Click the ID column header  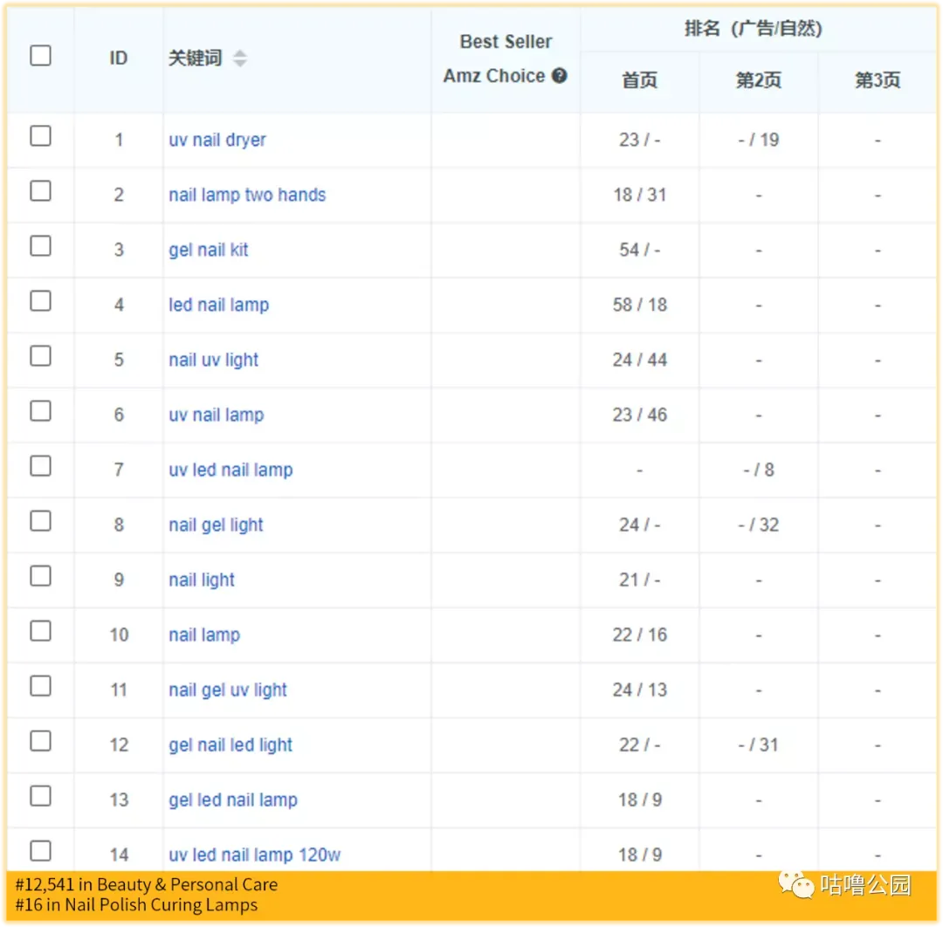pyautogui.click(x=119, y=58)
